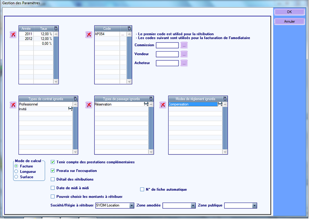Click the browse button next to Acheteur field
309x219 pixels.
(184, 63)
